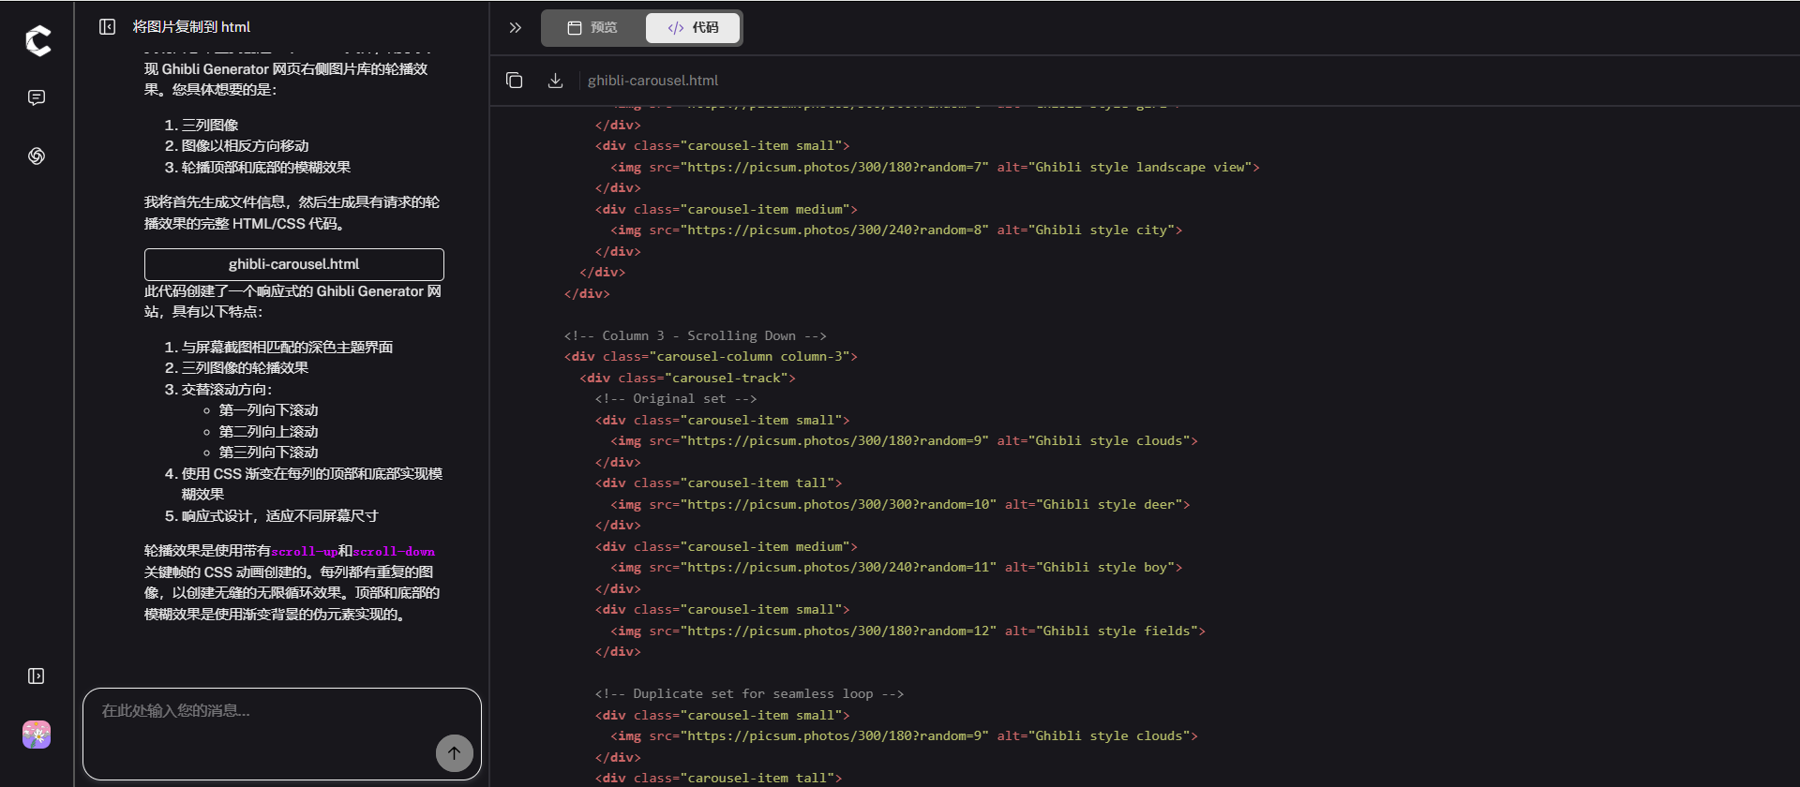Copy the code with the copy icon

pyautogui.click(x=514, y=81)
